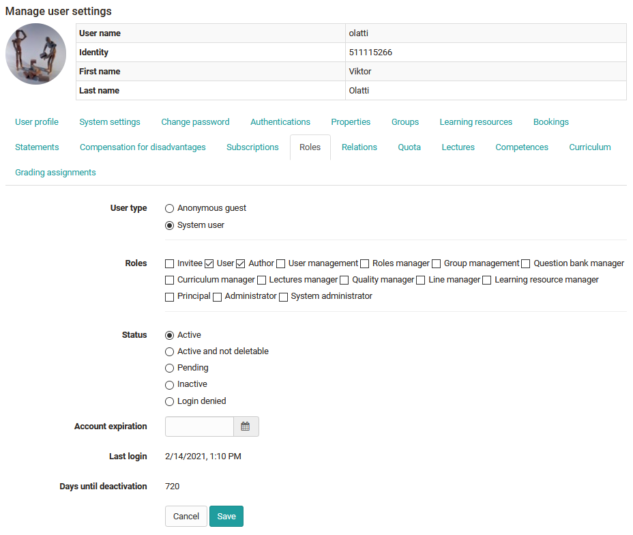This screenshot has width=633, height=535.
Task: Click the user's profile picture
Action: tap(35, 54)
